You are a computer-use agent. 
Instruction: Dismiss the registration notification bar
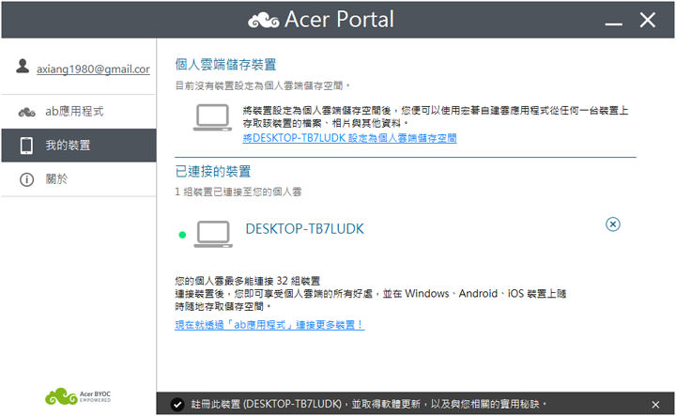tap(655, 405)
